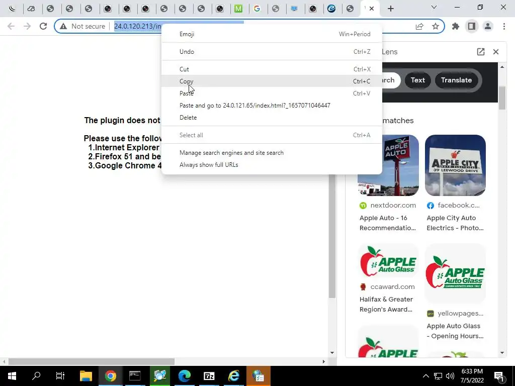This screenshot has width=515, height=386.
Task: Open Manage search engines and site search
Action: 272,153
